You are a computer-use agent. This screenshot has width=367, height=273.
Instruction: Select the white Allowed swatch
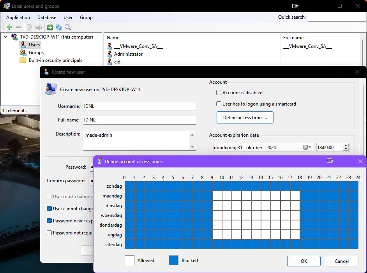coord(129,261)
